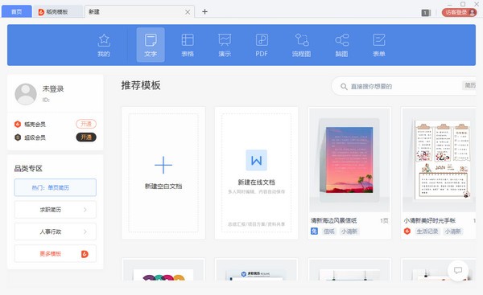Click the 品类专区 heading
Viewport: 483px width, 295px height.
(x=28, y=169)
